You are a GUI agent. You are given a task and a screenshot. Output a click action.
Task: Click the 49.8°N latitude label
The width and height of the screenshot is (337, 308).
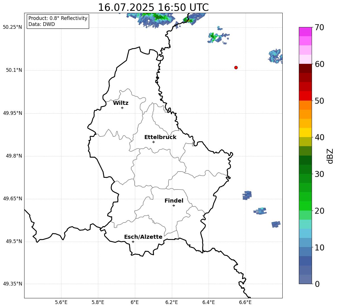14,156
